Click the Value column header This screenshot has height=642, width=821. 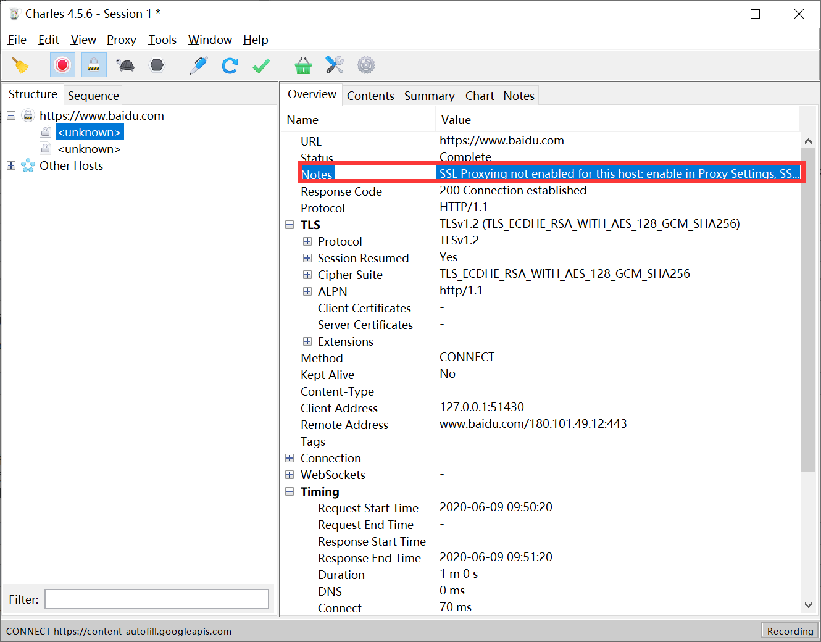pyautogui.click(x=617, y=120)
